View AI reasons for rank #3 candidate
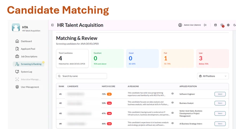 [173, 113]
